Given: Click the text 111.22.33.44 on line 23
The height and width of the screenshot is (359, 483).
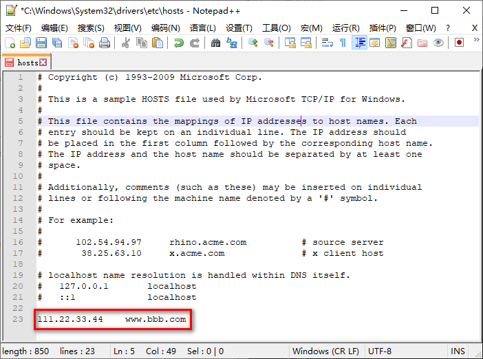Looking at the screenshot, I should click(x=70, y=319).
